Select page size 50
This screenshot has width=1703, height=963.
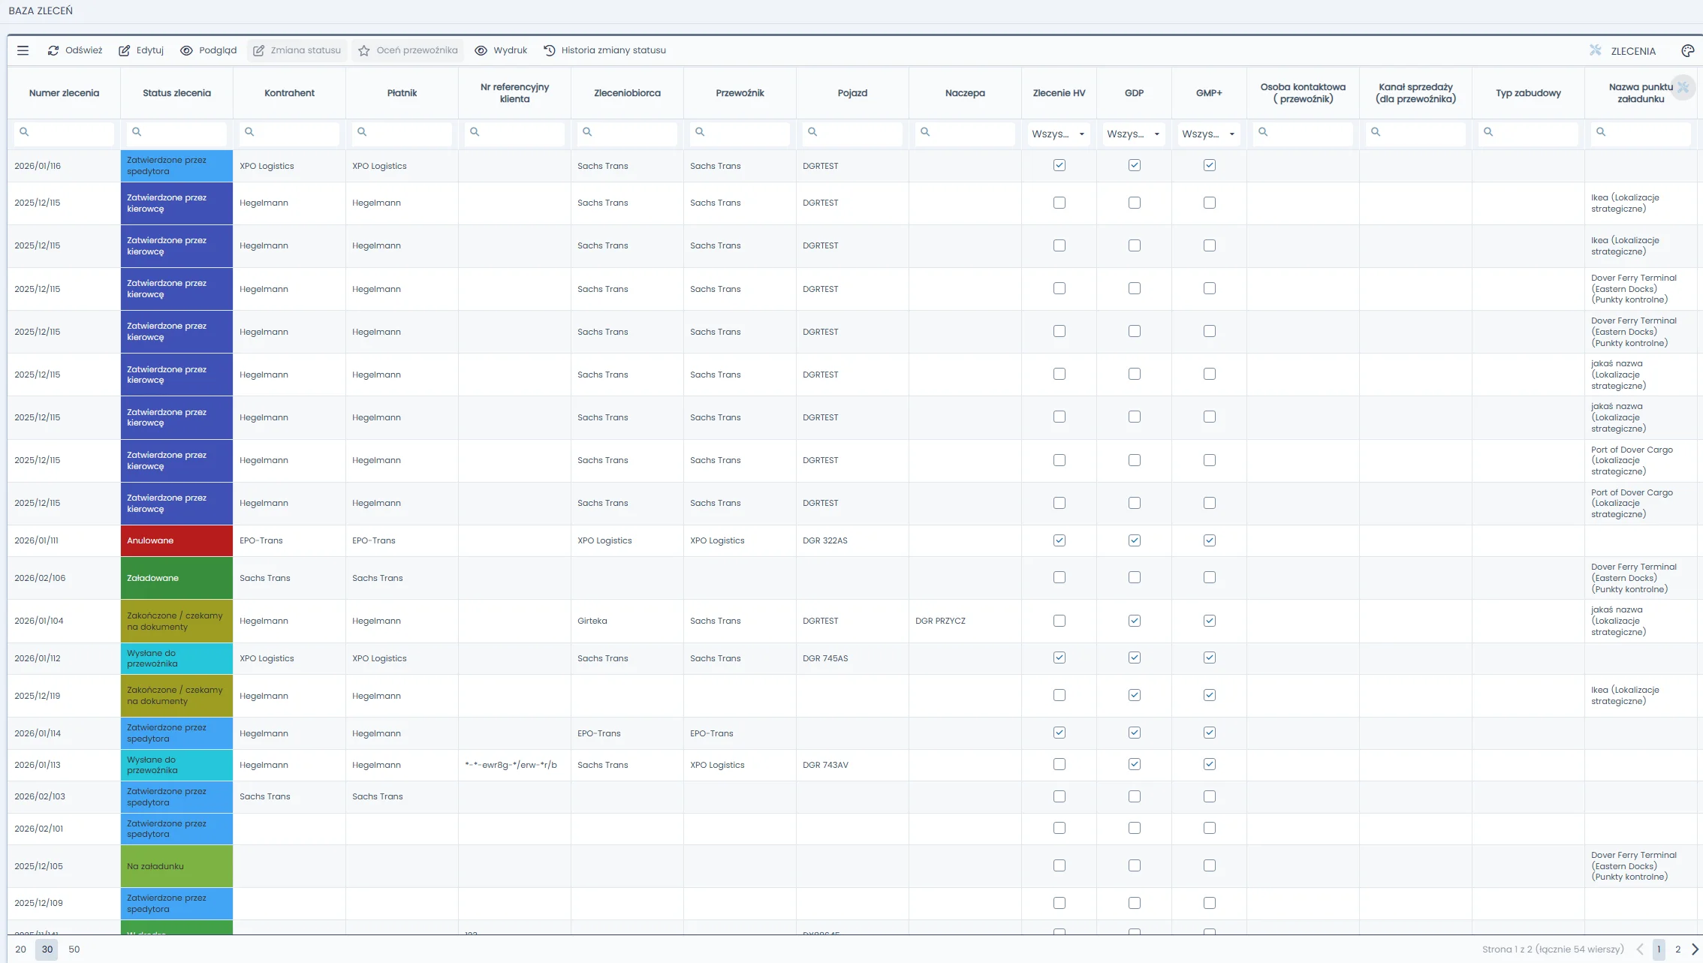(x=74, y=949)
